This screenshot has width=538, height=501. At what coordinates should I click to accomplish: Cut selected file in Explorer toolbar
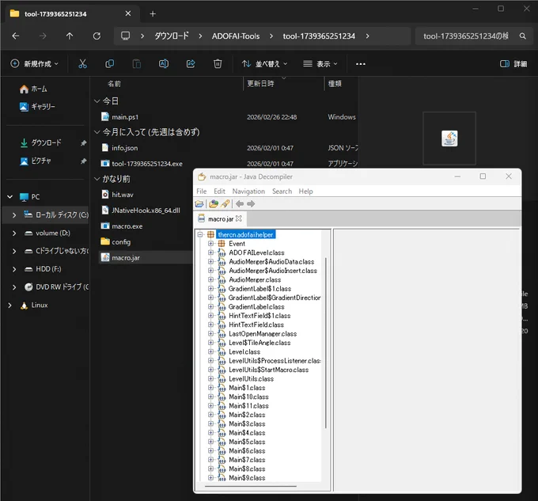coord(83,64)
